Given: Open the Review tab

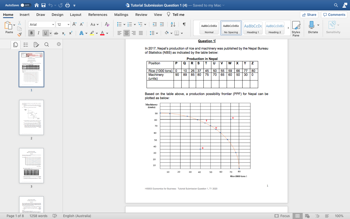Looking at the screenshot, I should pyautogui.click(x=141, y=15).
